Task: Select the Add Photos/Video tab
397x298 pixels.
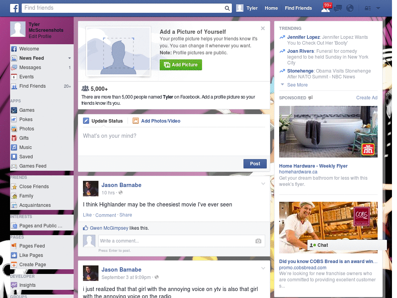Action: (157, 121)
